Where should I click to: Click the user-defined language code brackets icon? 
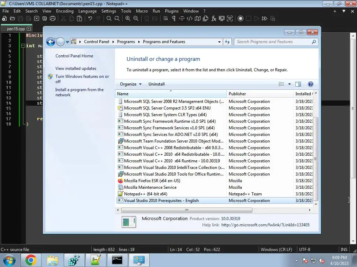click(x=189, y=19)
